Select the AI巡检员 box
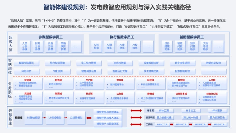Viewport: 236px width, 133px height. 96,46
